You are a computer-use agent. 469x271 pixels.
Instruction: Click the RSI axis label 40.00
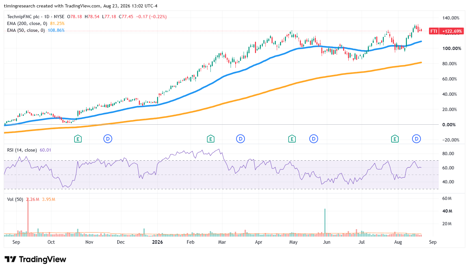[x=448, y=182]
